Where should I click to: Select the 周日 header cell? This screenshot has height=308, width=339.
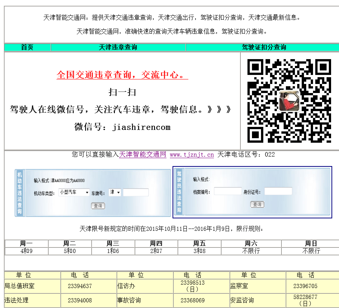coord(311,244)
